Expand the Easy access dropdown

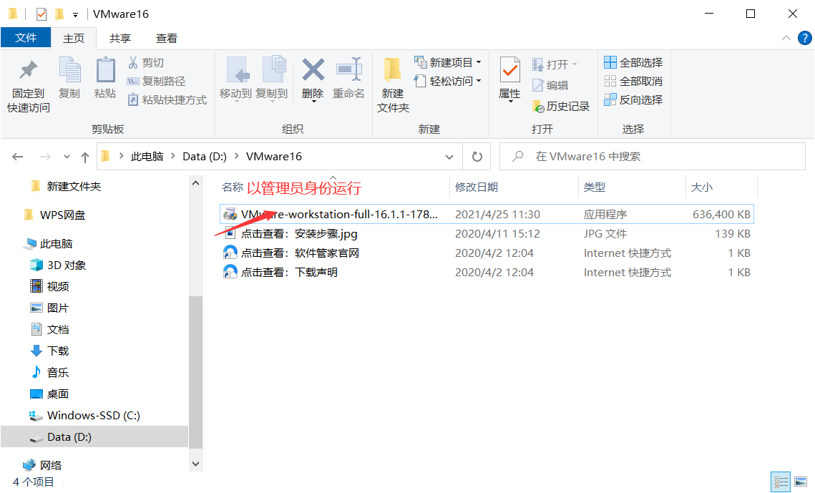tap(479, 82)
